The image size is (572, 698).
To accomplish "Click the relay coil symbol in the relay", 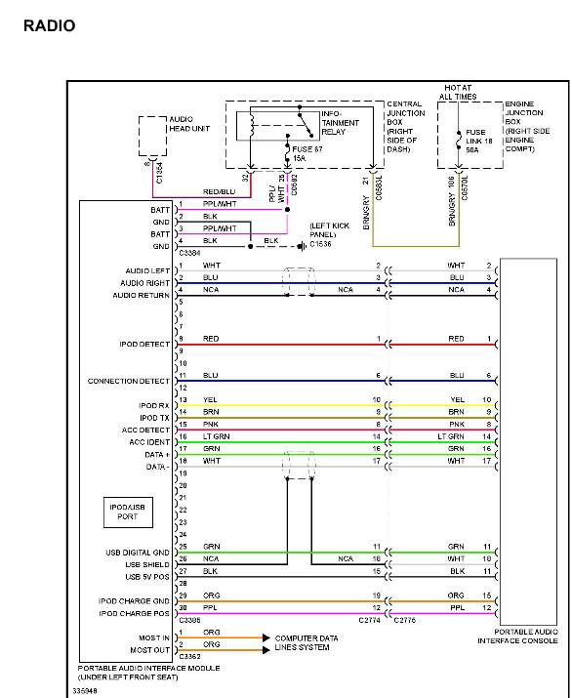I will 252,124.
